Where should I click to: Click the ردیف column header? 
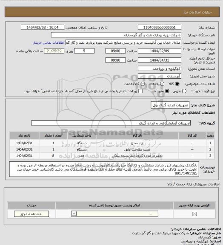point(210,136)
